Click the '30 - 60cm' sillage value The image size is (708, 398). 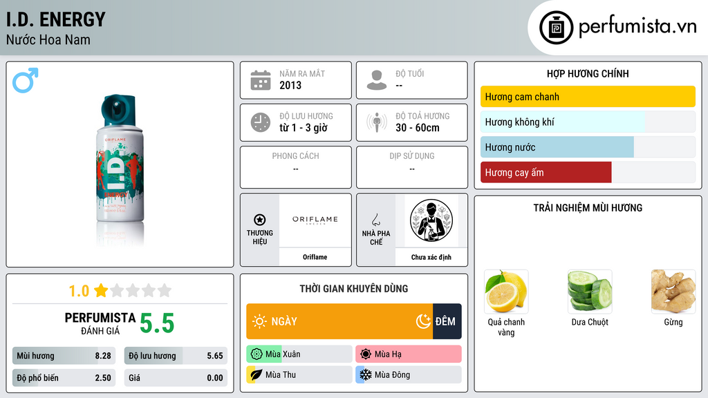coord(418,128)
